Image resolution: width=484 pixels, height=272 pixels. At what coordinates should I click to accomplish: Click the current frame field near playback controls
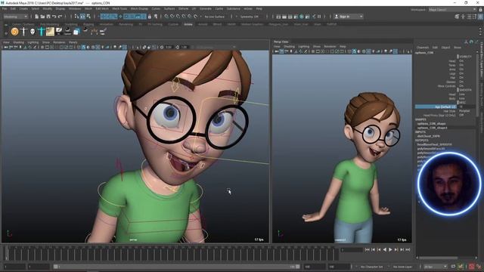click(351, 249)
